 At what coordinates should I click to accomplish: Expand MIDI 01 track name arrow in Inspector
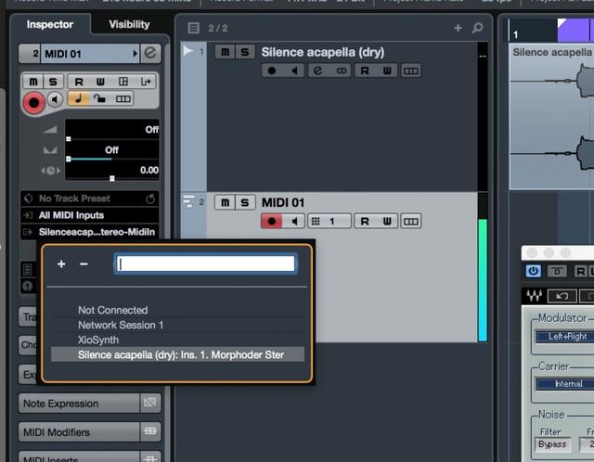[135, 54]
